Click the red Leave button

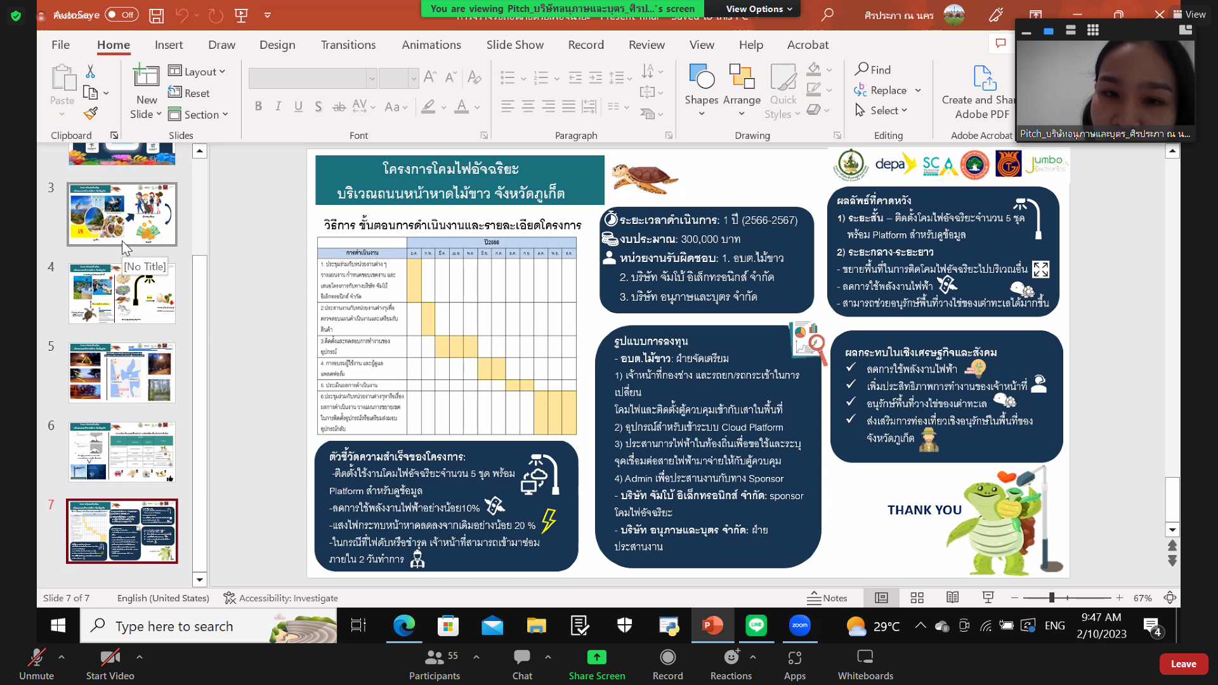pyautogui.click(x=1183, y=663)
